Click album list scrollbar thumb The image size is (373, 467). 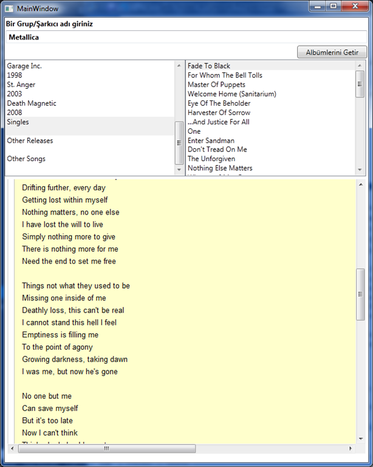click(x=179, y=143)
